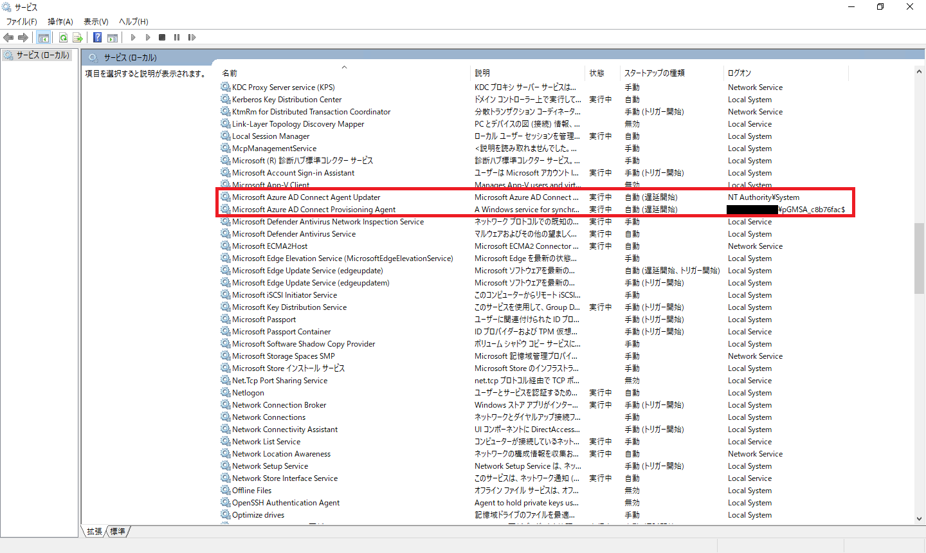926x553 pixels.
Task: Select Network Location Awareness row
Action: click(281, 453)
